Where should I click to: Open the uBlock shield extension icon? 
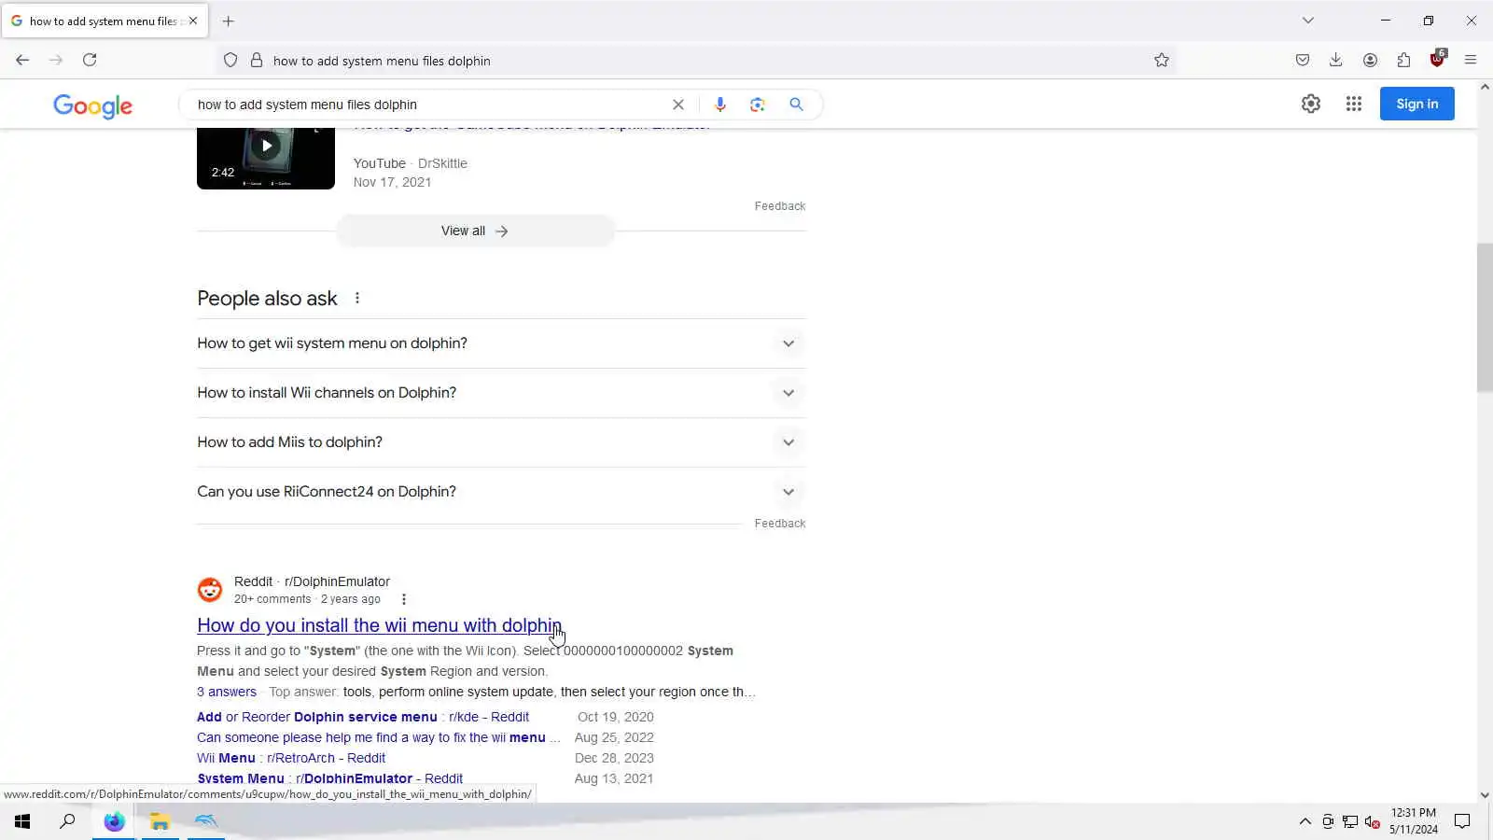(1437, 59)
